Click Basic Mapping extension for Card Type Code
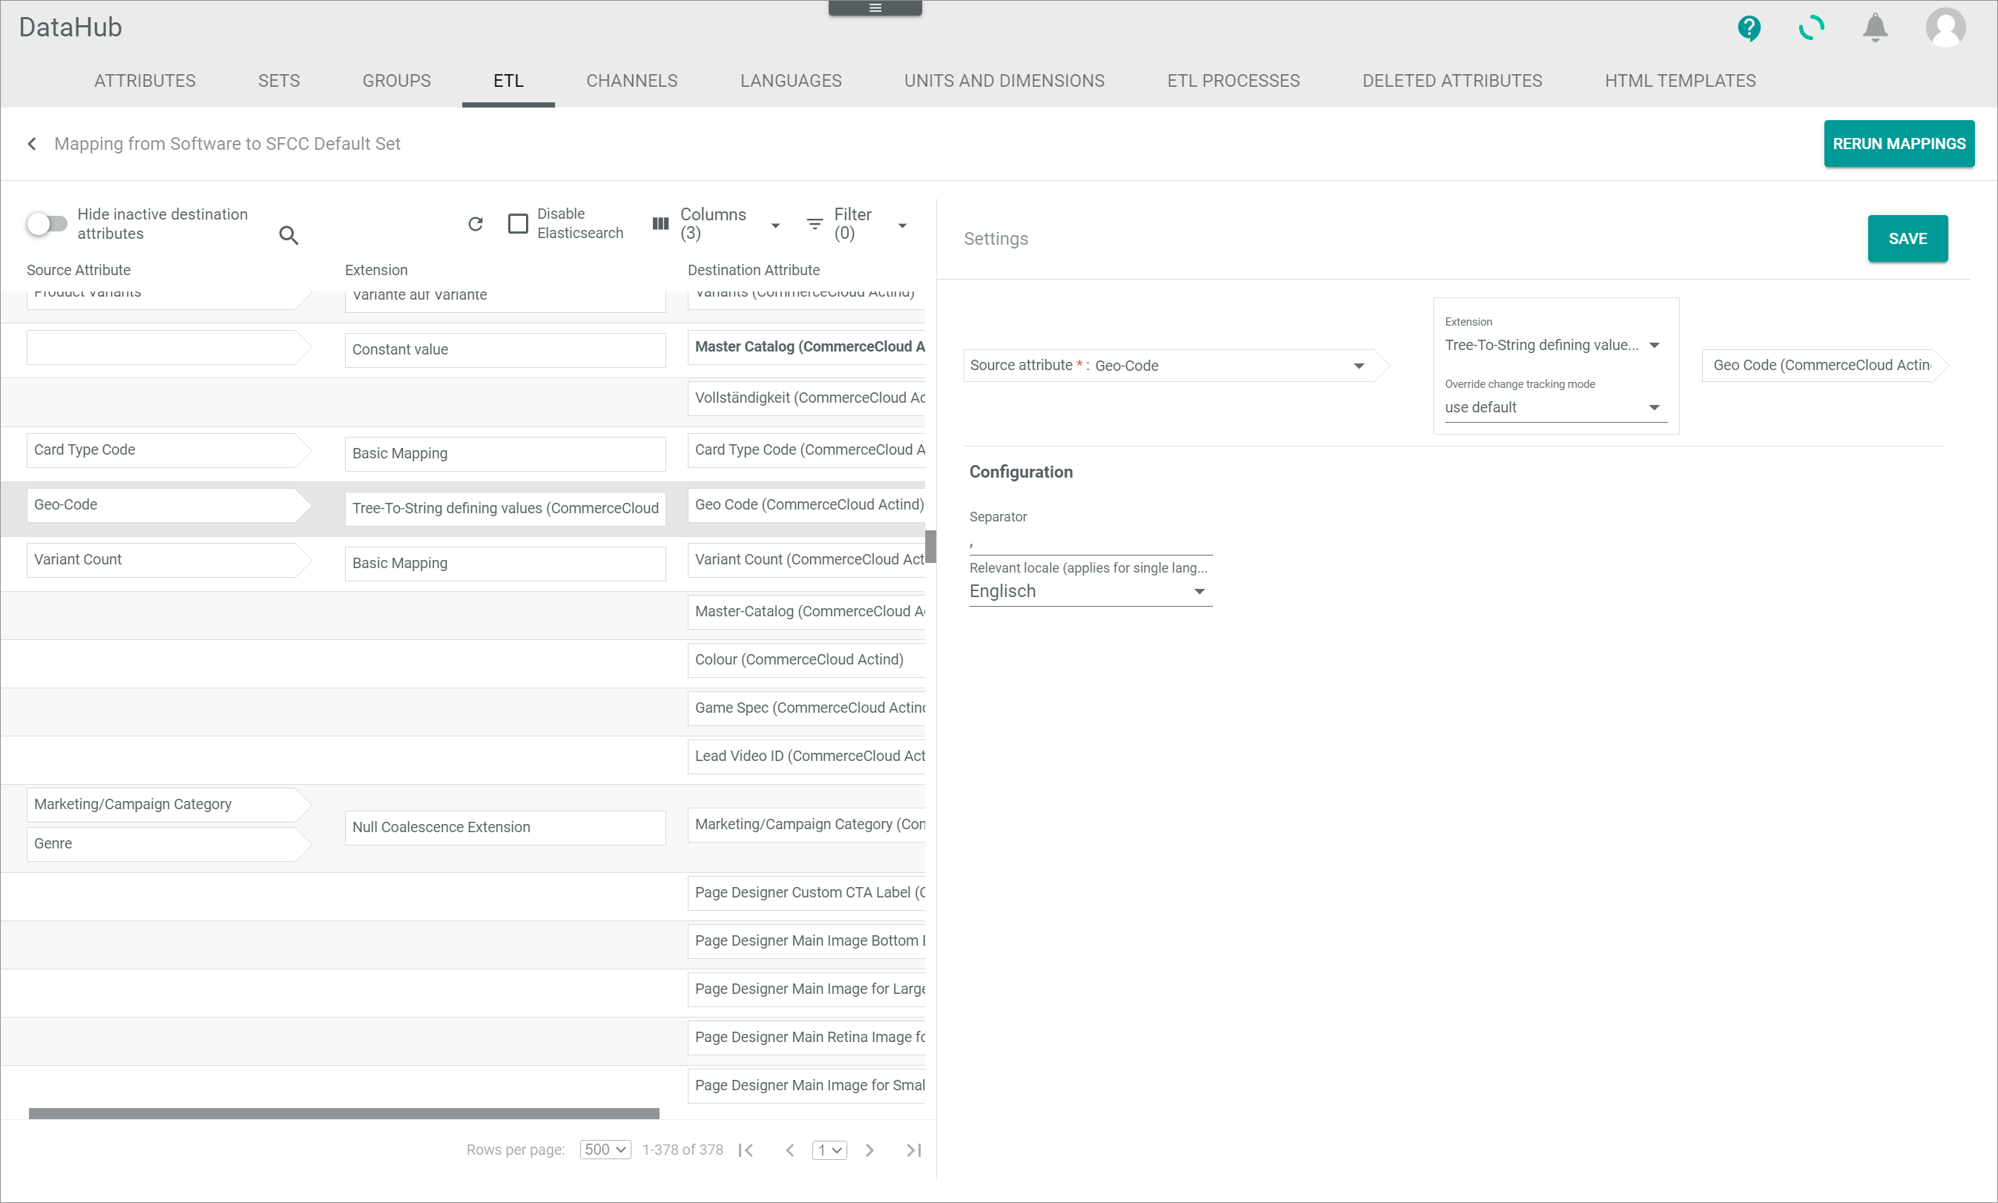Screen dimensions: 1998x1203 point(505,454)
